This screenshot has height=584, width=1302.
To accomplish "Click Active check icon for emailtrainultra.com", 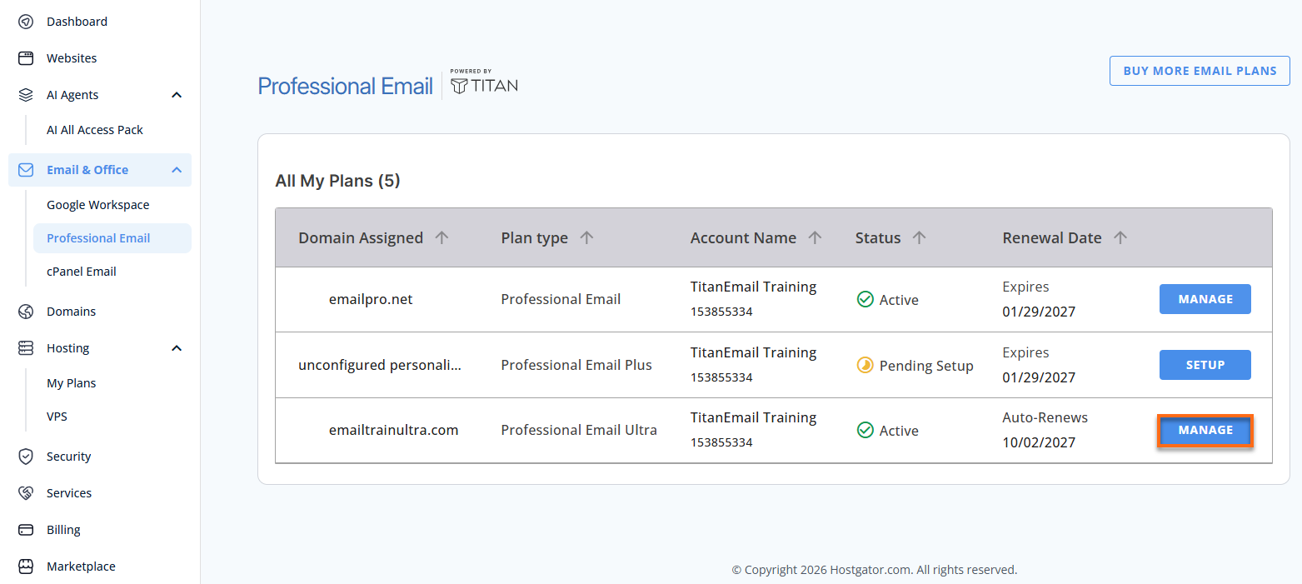I will pyautogui.click(x=865, y=430).
